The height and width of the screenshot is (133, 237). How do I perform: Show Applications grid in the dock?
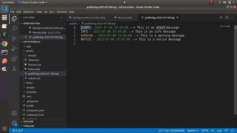click(4, 129)
